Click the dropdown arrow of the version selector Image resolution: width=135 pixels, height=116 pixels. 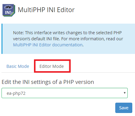(x=125, y=93)
